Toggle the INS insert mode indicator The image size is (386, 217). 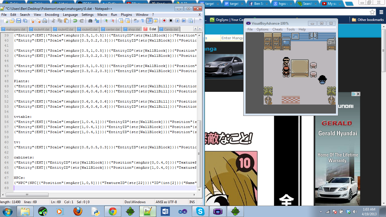click(192, 202)
